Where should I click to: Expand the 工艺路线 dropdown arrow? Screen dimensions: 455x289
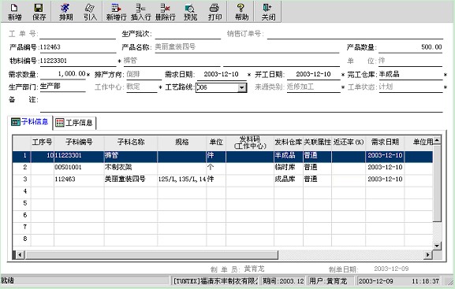pyautogui.click(x=242, y=87)
